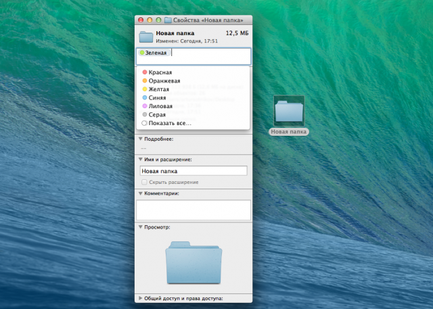Click the small folder icon in the title bar

[168, 20]
